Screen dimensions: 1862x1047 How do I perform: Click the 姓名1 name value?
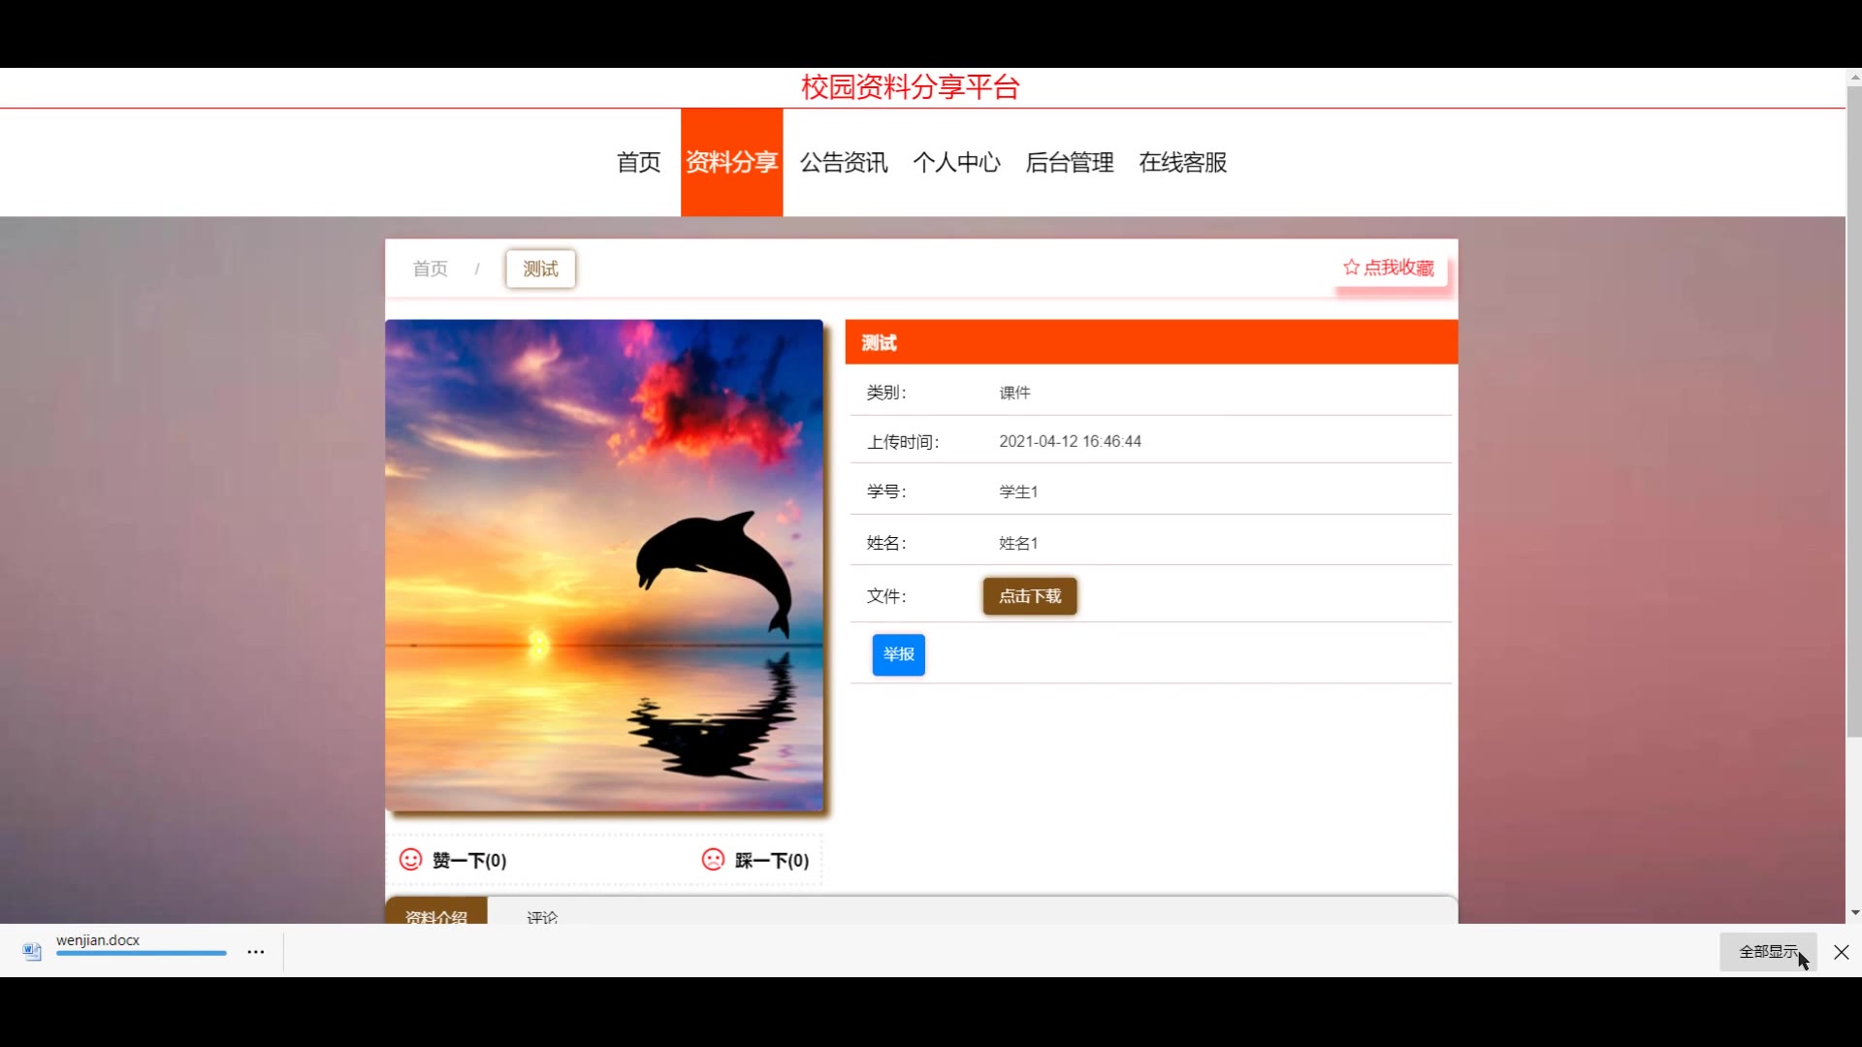1018,543
